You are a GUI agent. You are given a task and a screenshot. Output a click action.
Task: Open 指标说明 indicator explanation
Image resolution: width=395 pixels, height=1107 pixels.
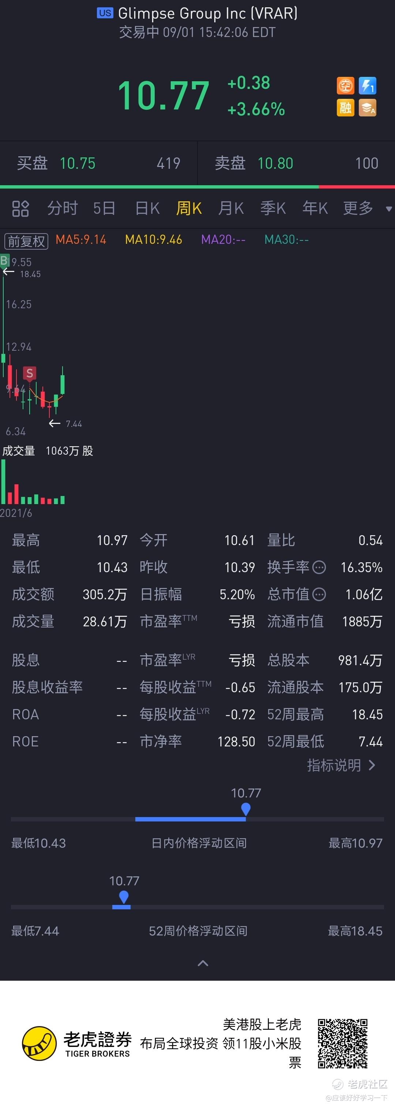click(x=341, y=765)
